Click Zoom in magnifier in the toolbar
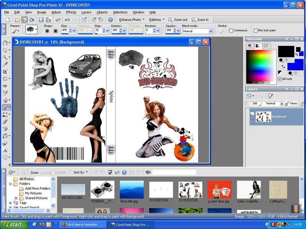Viewport: 306px width, 229px height. pyautogui.click(x=200, y=20)
